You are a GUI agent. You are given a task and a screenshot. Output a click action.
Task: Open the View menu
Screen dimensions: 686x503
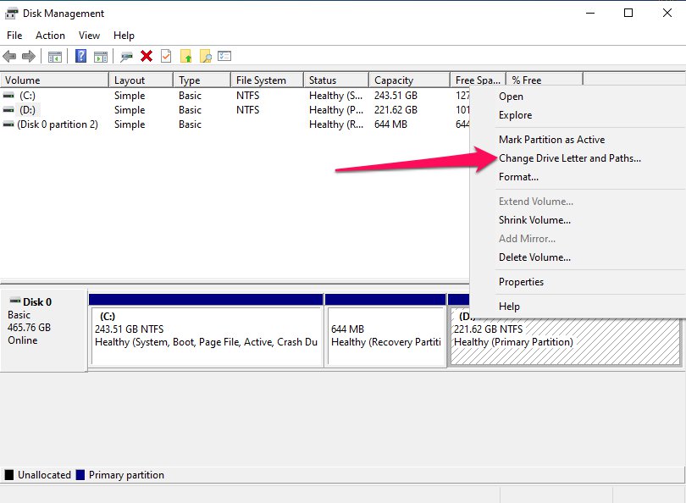pyautogui.click(x=89, y=36)
